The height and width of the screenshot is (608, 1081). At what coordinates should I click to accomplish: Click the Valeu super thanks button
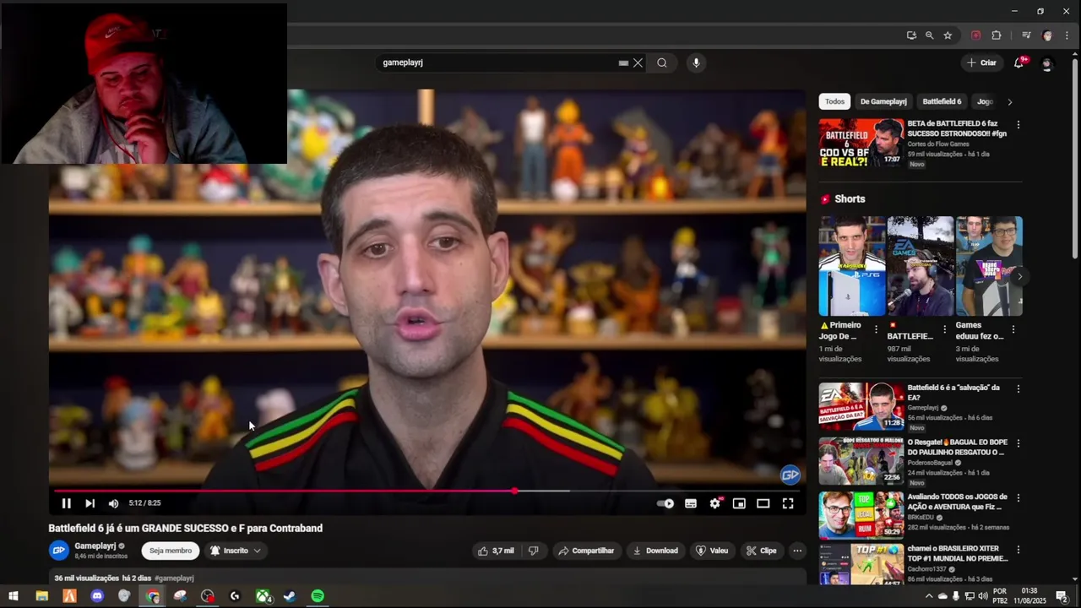coord(711,551)
